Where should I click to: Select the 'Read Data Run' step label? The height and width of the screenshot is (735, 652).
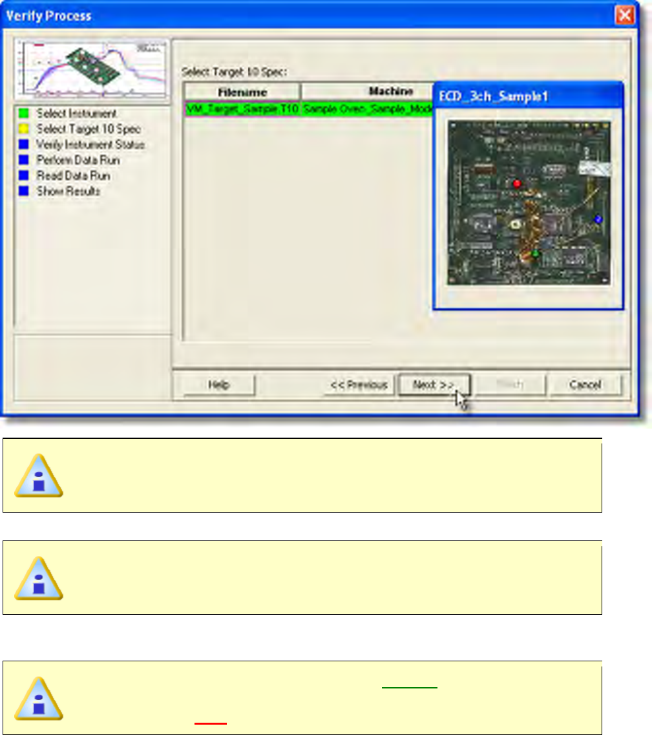tap(74, 176)
